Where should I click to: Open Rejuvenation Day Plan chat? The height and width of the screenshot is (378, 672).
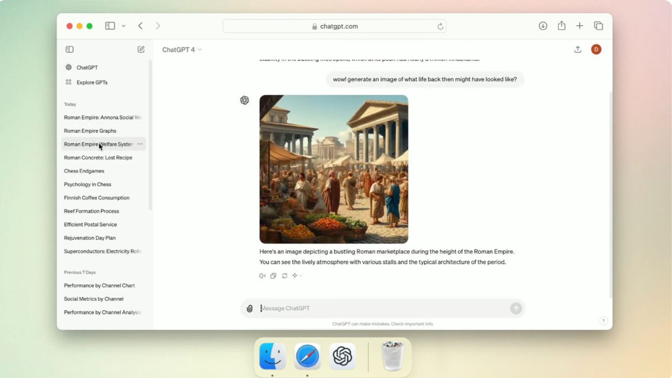90,239
